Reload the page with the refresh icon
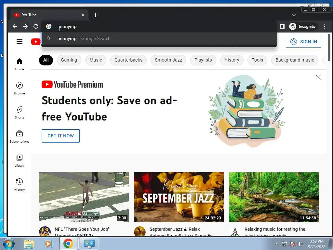 36,26
